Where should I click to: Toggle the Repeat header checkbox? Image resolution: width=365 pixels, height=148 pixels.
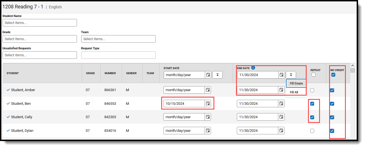[314, 75]
